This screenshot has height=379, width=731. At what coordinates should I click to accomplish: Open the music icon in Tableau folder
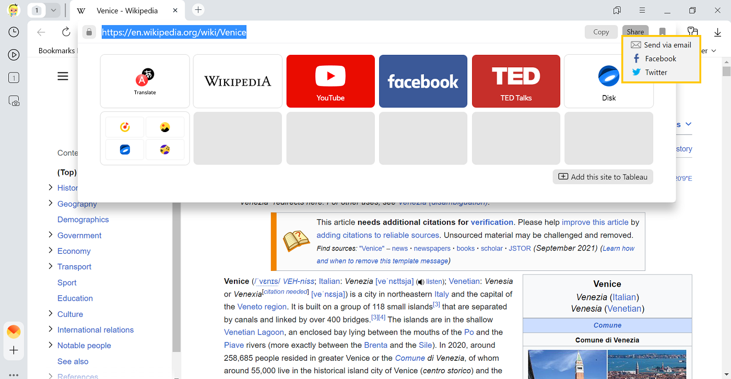pyautogui.click(x=125, y=127)
